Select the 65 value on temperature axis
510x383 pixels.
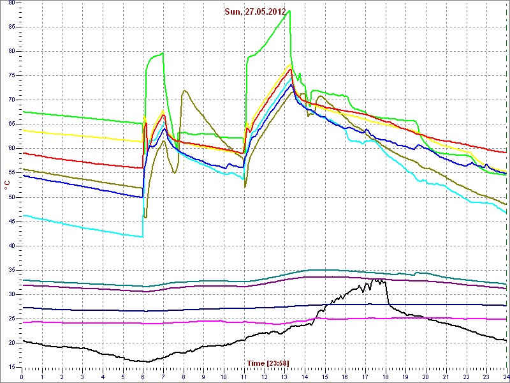[11, 124]
